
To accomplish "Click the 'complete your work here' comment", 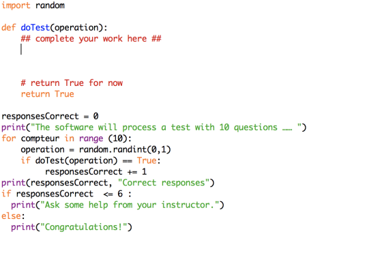I will tap(91, 39).
